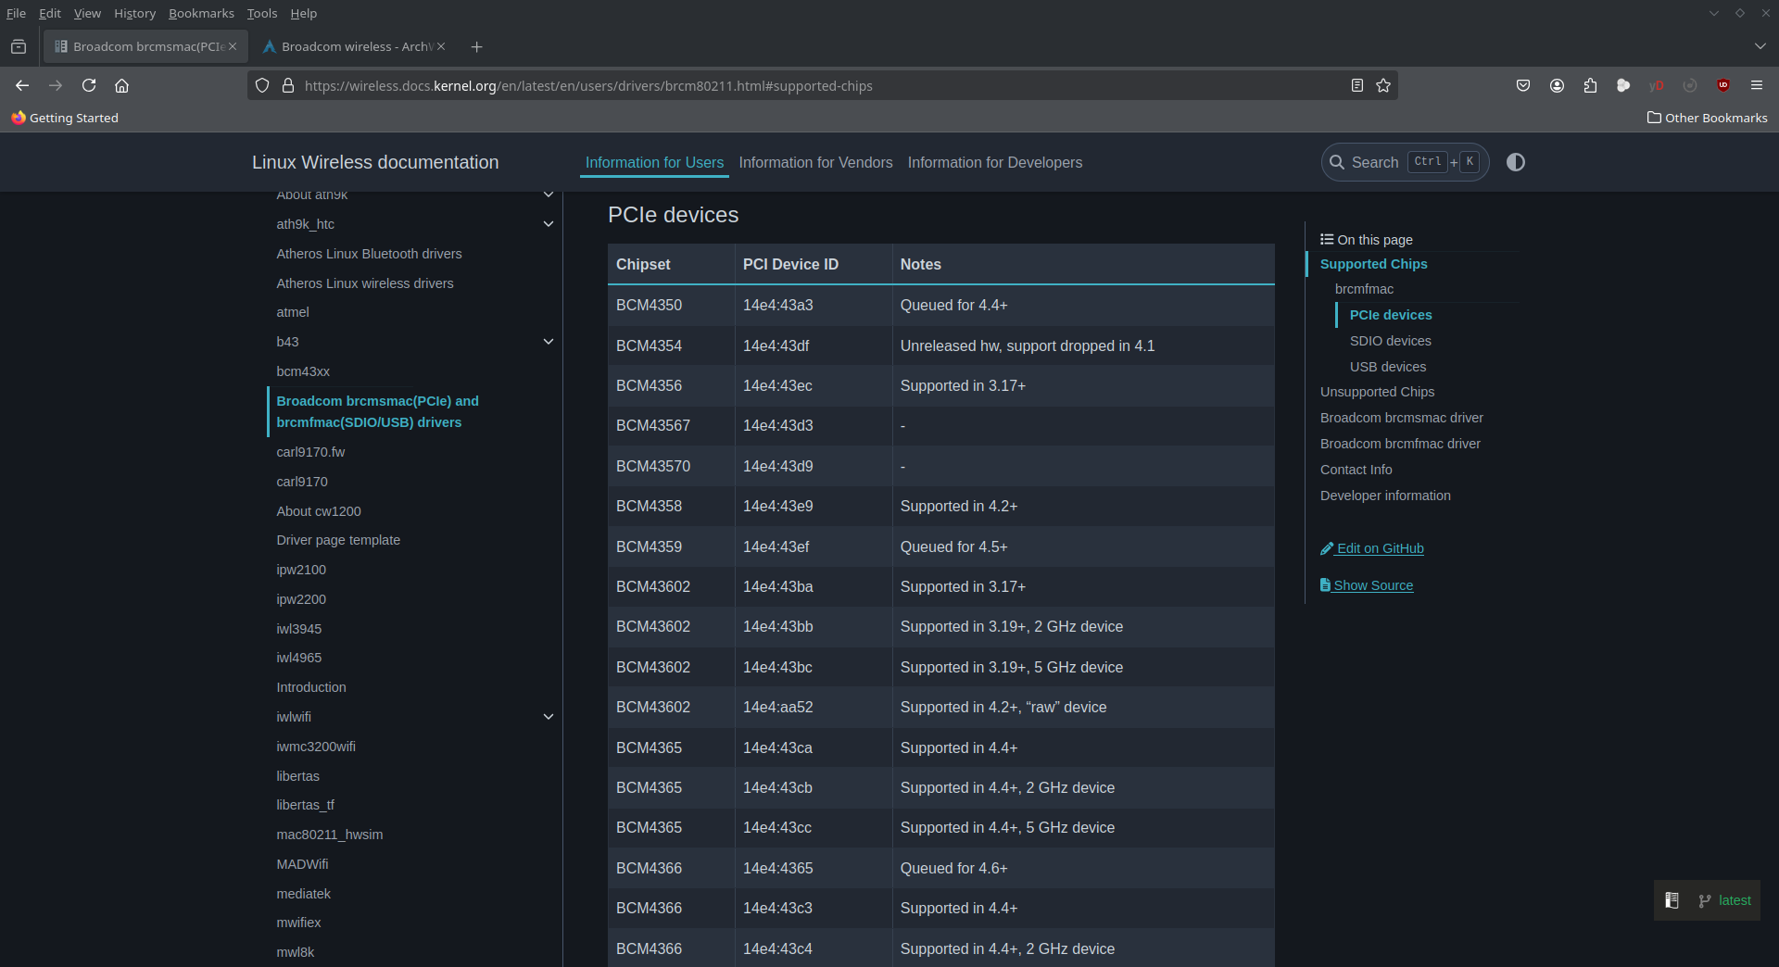Click Show Source link
Screen dimensions: 1779x967
pyautogui.click(x=1367, y=585)
